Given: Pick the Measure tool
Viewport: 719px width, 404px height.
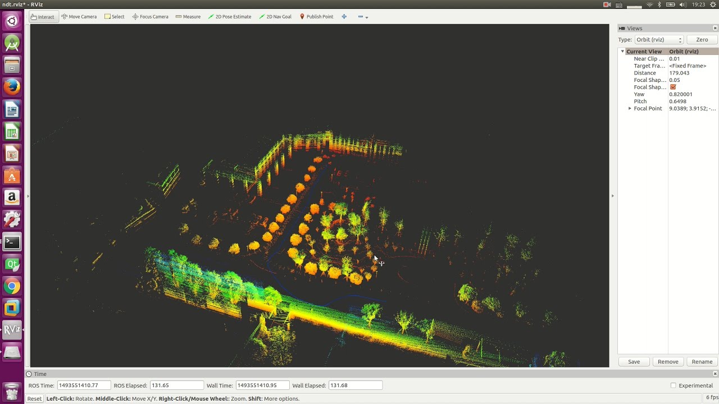Looking at the screenshot, I should pos(188,17).
